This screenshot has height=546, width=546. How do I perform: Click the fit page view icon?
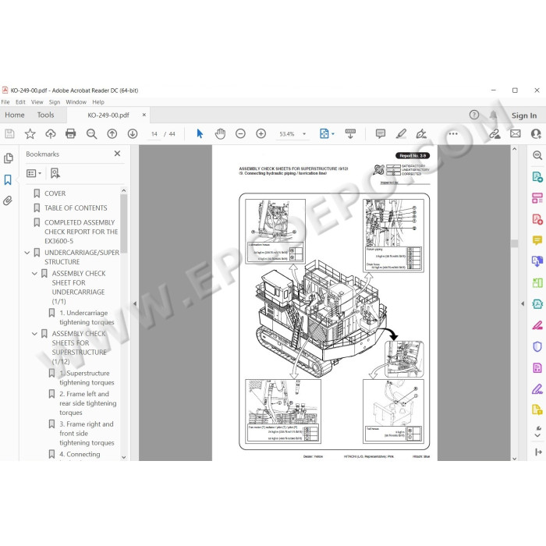point(324,133)
